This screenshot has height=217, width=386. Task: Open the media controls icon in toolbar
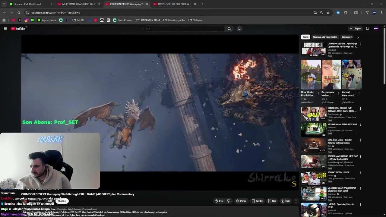[367, 13]
